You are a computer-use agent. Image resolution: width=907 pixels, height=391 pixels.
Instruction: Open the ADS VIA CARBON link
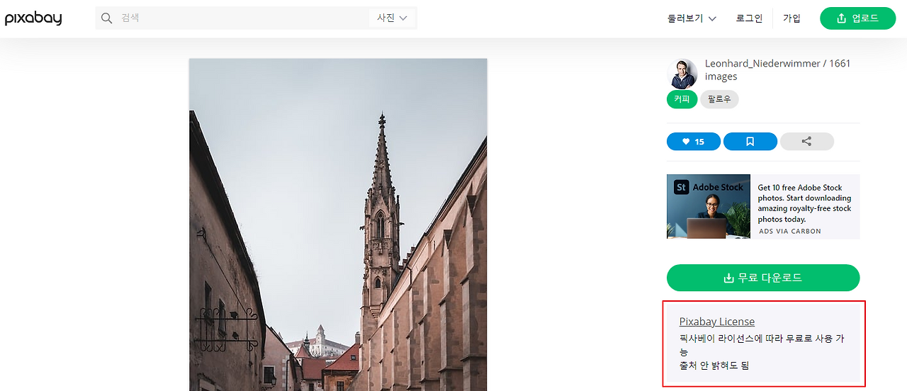[x=790, y=231]
